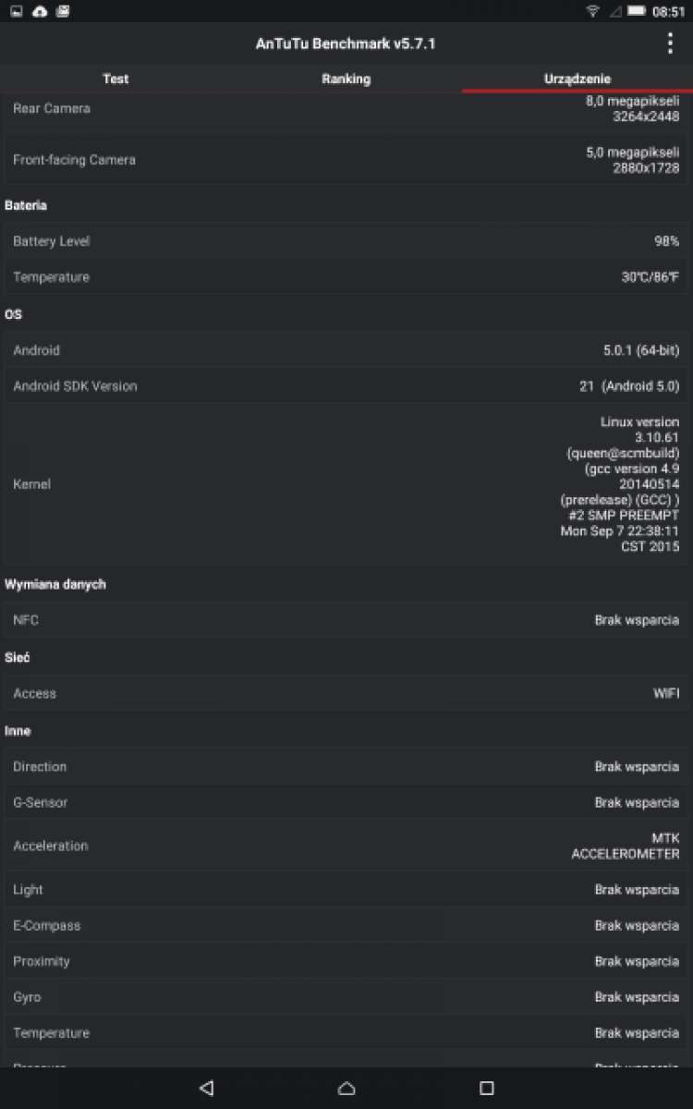This screenshot has height=1109, width=693.
Task: Select the NFC row
Action: pos(346,620)
